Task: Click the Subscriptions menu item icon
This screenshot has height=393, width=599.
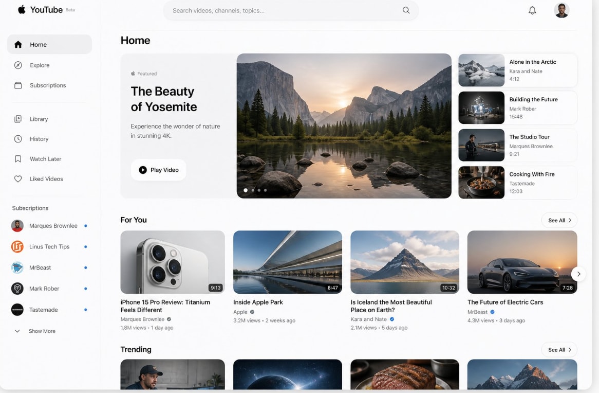Action: (18, 85)
